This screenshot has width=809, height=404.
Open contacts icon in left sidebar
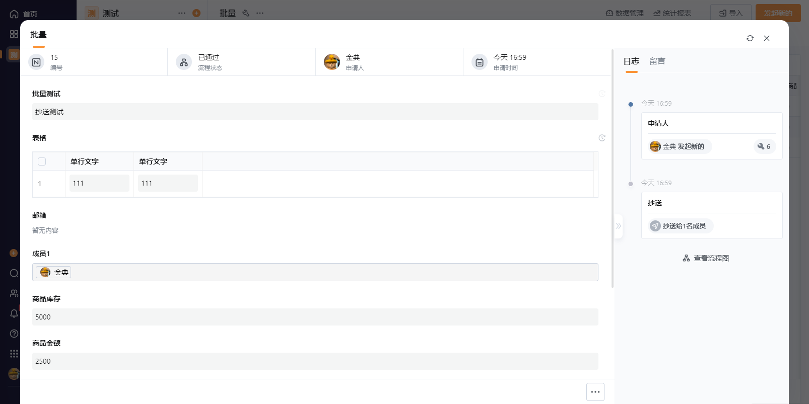click(x=14, y=293)
